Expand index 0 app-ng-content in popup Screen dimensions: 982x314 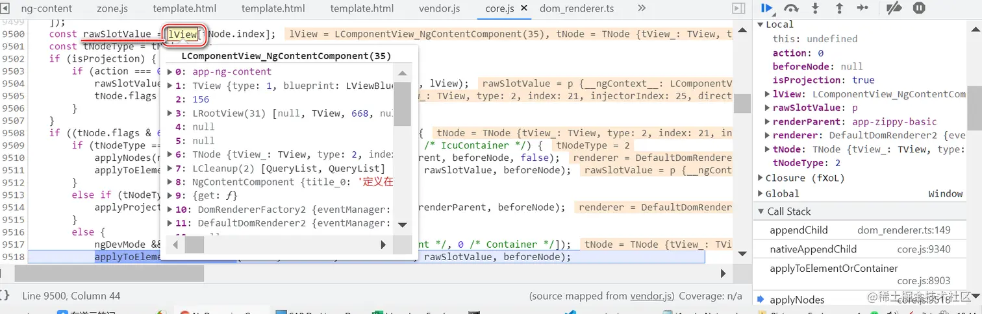click(x=170, y=71)
